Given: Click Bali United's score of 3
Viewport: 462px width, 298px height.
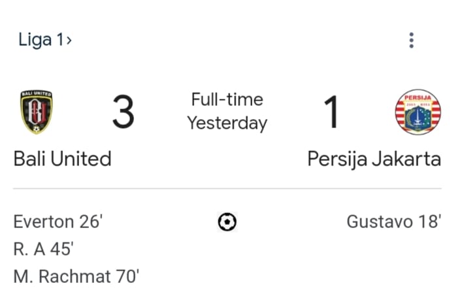Looking at the screenshot, I should click(x=123, y=112).
